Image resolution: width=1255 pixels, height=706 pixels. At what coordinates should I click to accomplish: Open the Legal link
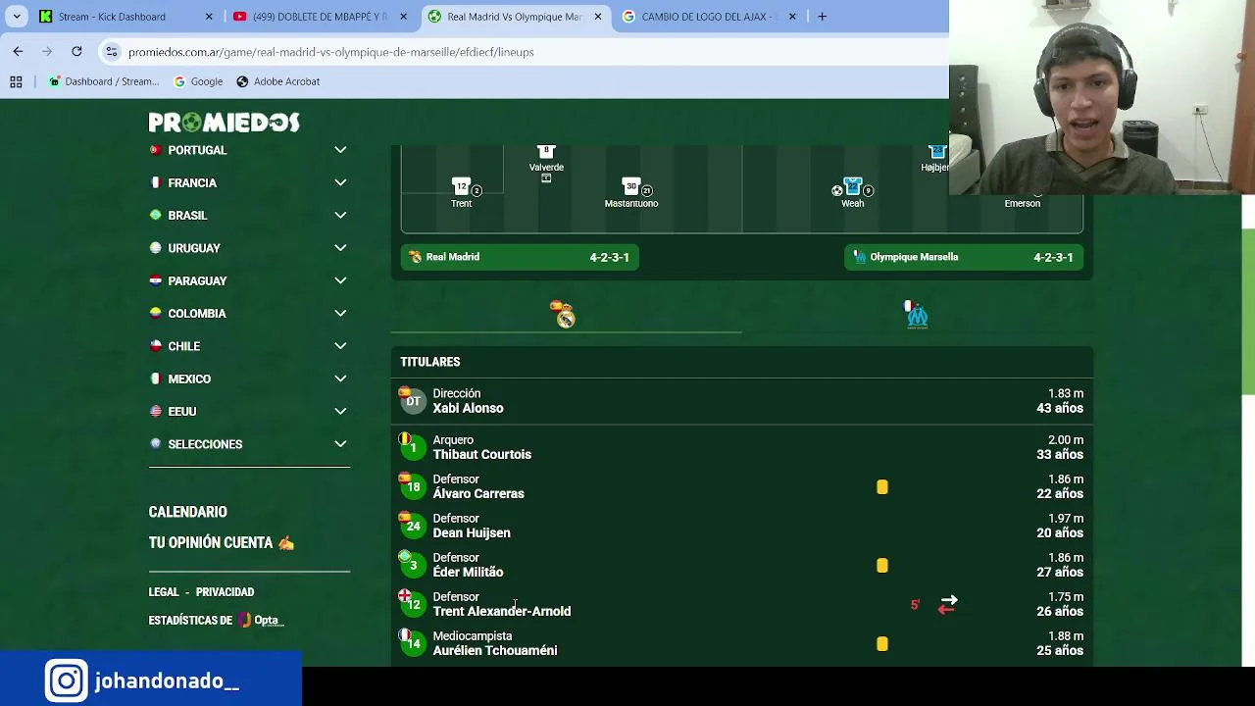tap(164, 592)
